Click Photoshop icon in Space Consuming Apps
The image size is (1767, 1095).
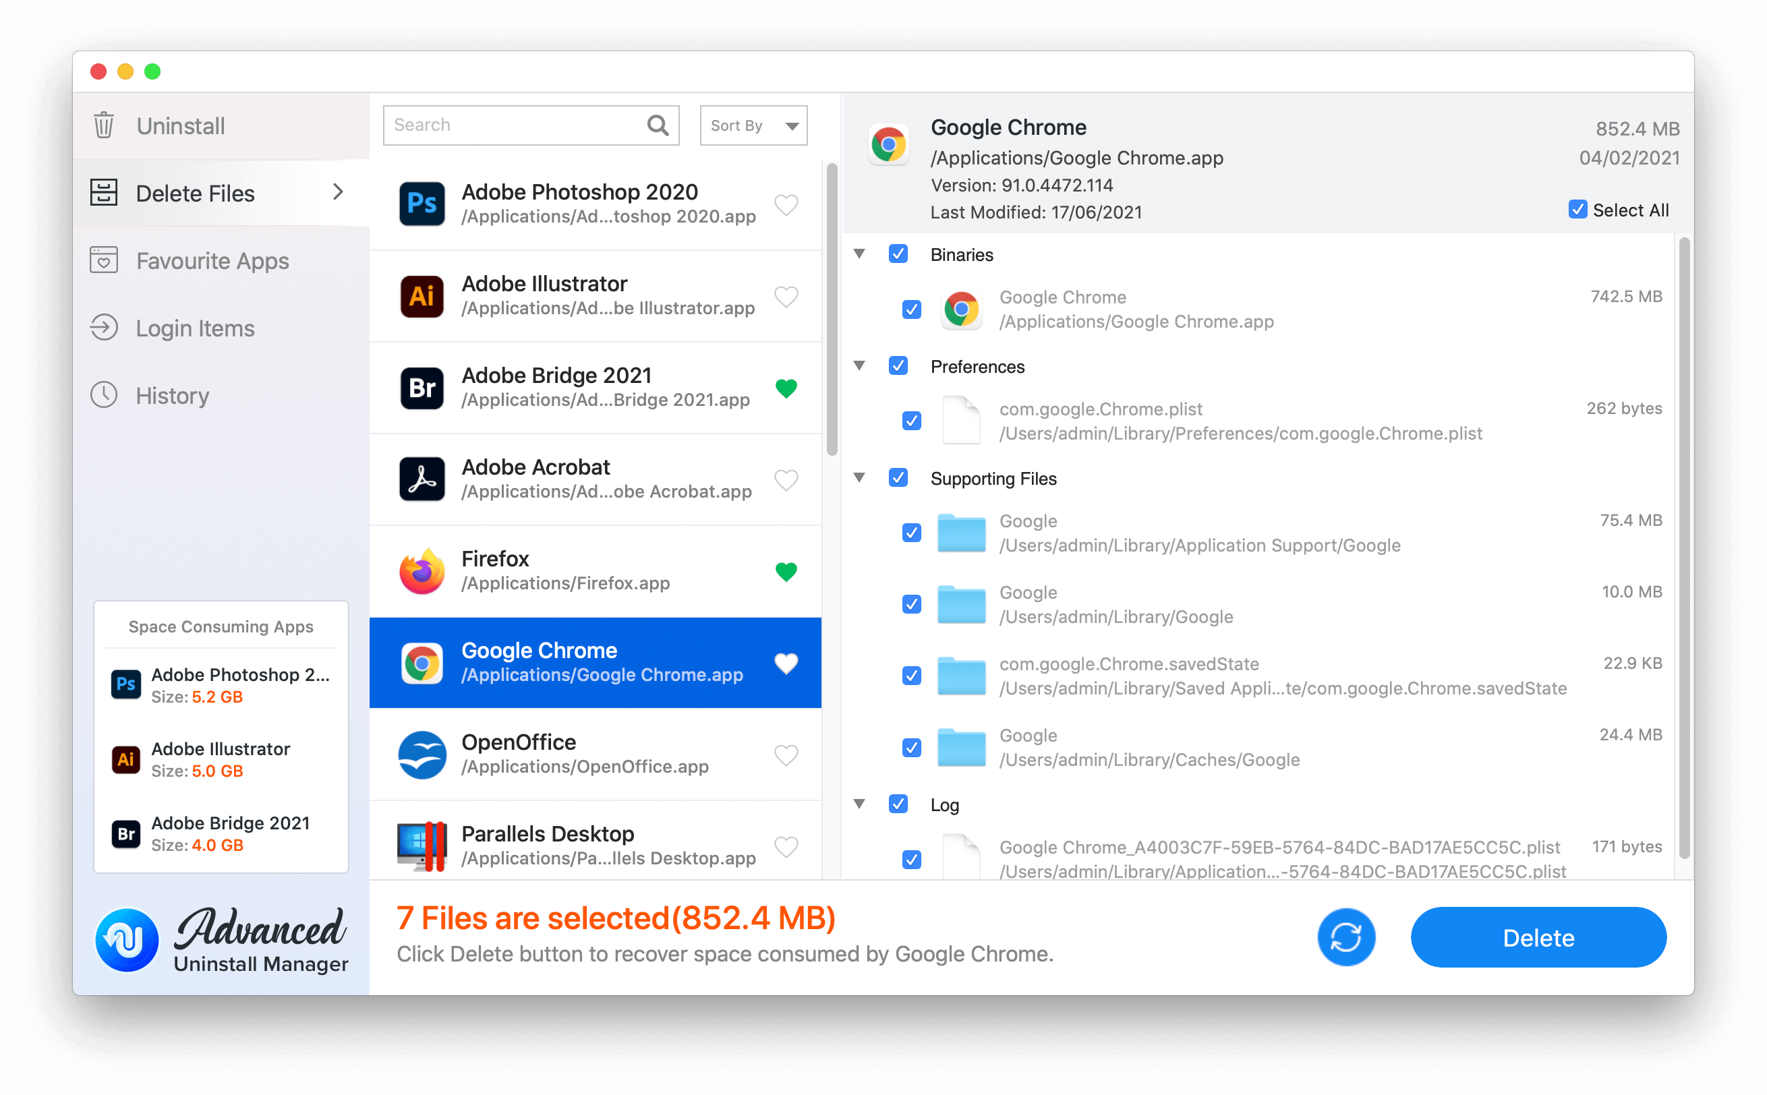(125, 684)
